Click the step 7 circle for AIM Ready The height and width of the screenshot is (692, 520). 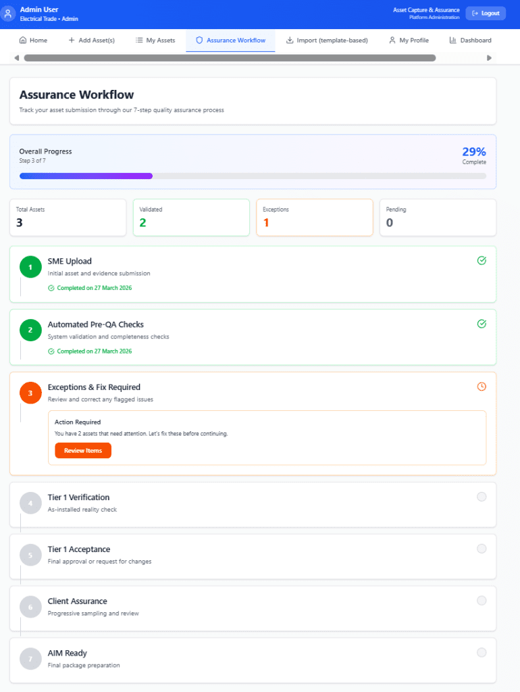coord(30,659)
